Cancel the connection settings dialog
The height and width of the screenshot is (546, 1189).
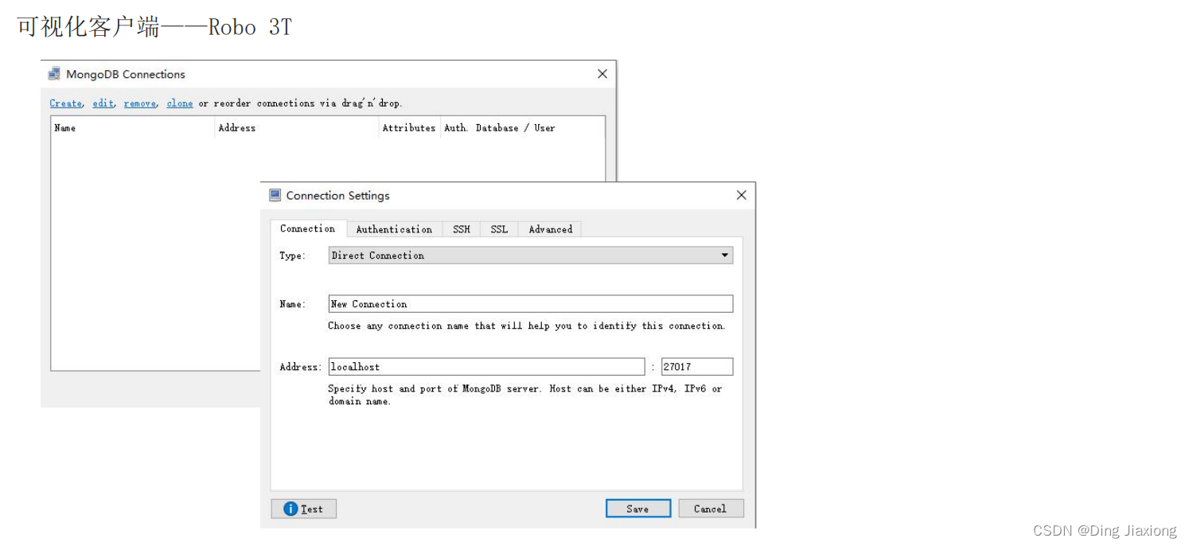tap(711, 509)
